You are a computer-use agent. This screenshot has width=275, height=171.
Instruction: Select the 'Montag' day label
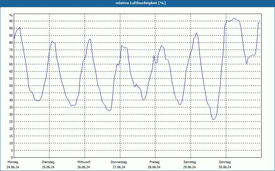click(x=13, y=162)
